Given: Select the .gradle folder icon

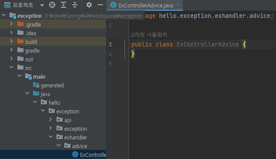Looking at the screenshot, I should (20, 24).
